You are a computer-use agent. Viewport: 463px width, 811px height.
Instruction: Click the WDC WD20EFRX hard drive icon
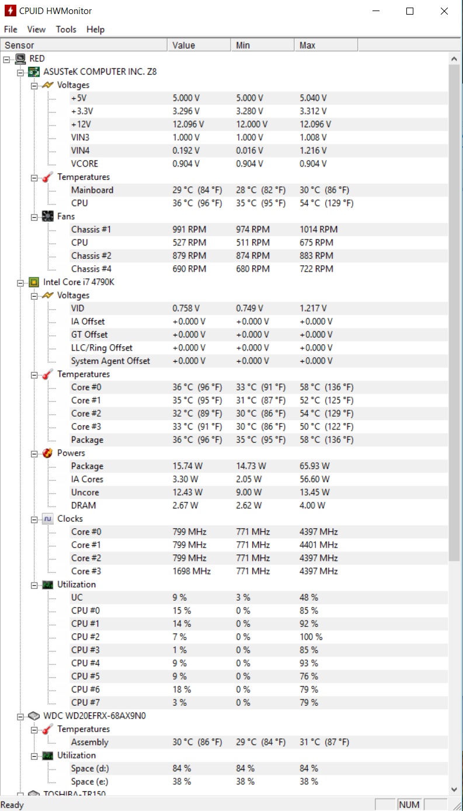tap(34, 716)
